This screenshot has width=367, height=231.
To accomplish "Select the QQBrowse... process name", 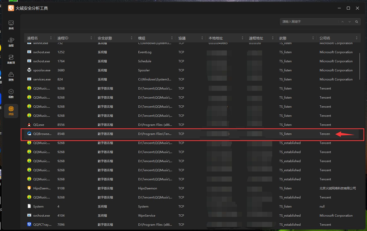I will 42,134.
